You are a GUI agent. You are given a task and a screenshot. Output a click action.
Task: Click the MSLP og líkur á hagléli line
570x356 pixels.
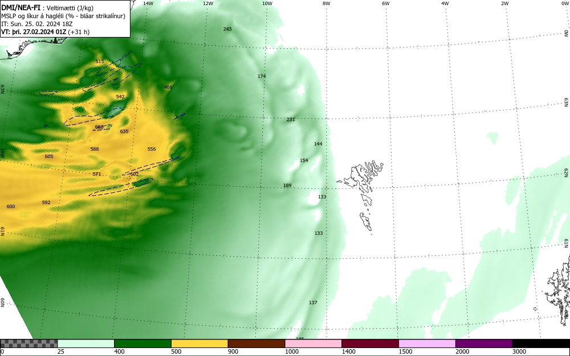click(63, 16)
